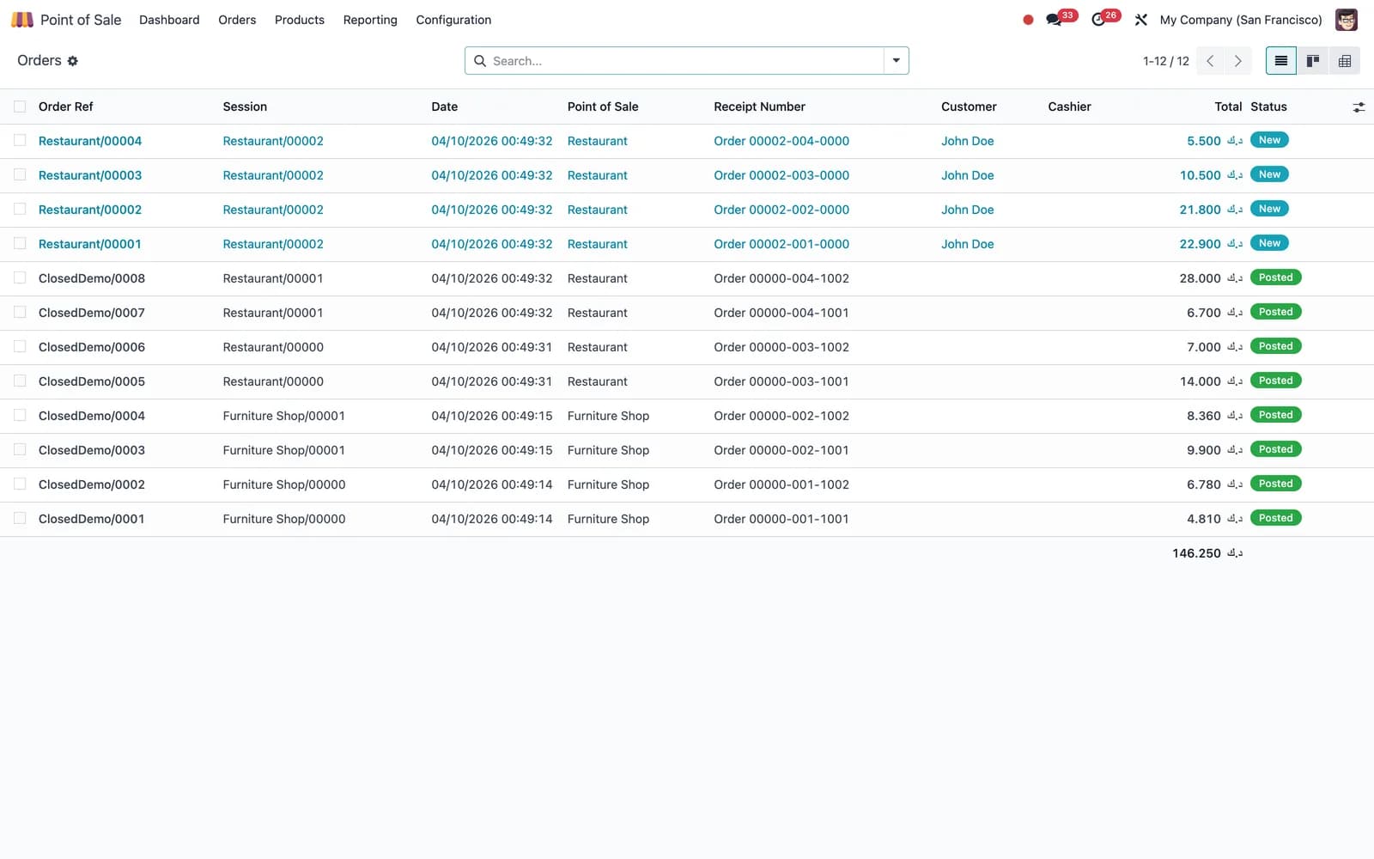Viewport: 1374px width, 859px height.
Task: Expand the search filter options dropdown
Action: [x=896, y=61]
